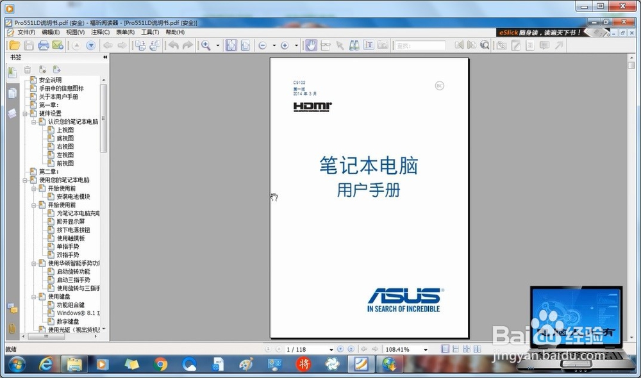Open the 文件(F) menu

(26, 32)
